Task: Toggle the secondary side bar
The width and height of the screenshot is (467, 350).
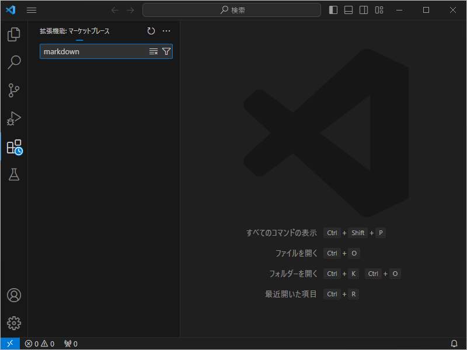Action: [x=363, y=10]
